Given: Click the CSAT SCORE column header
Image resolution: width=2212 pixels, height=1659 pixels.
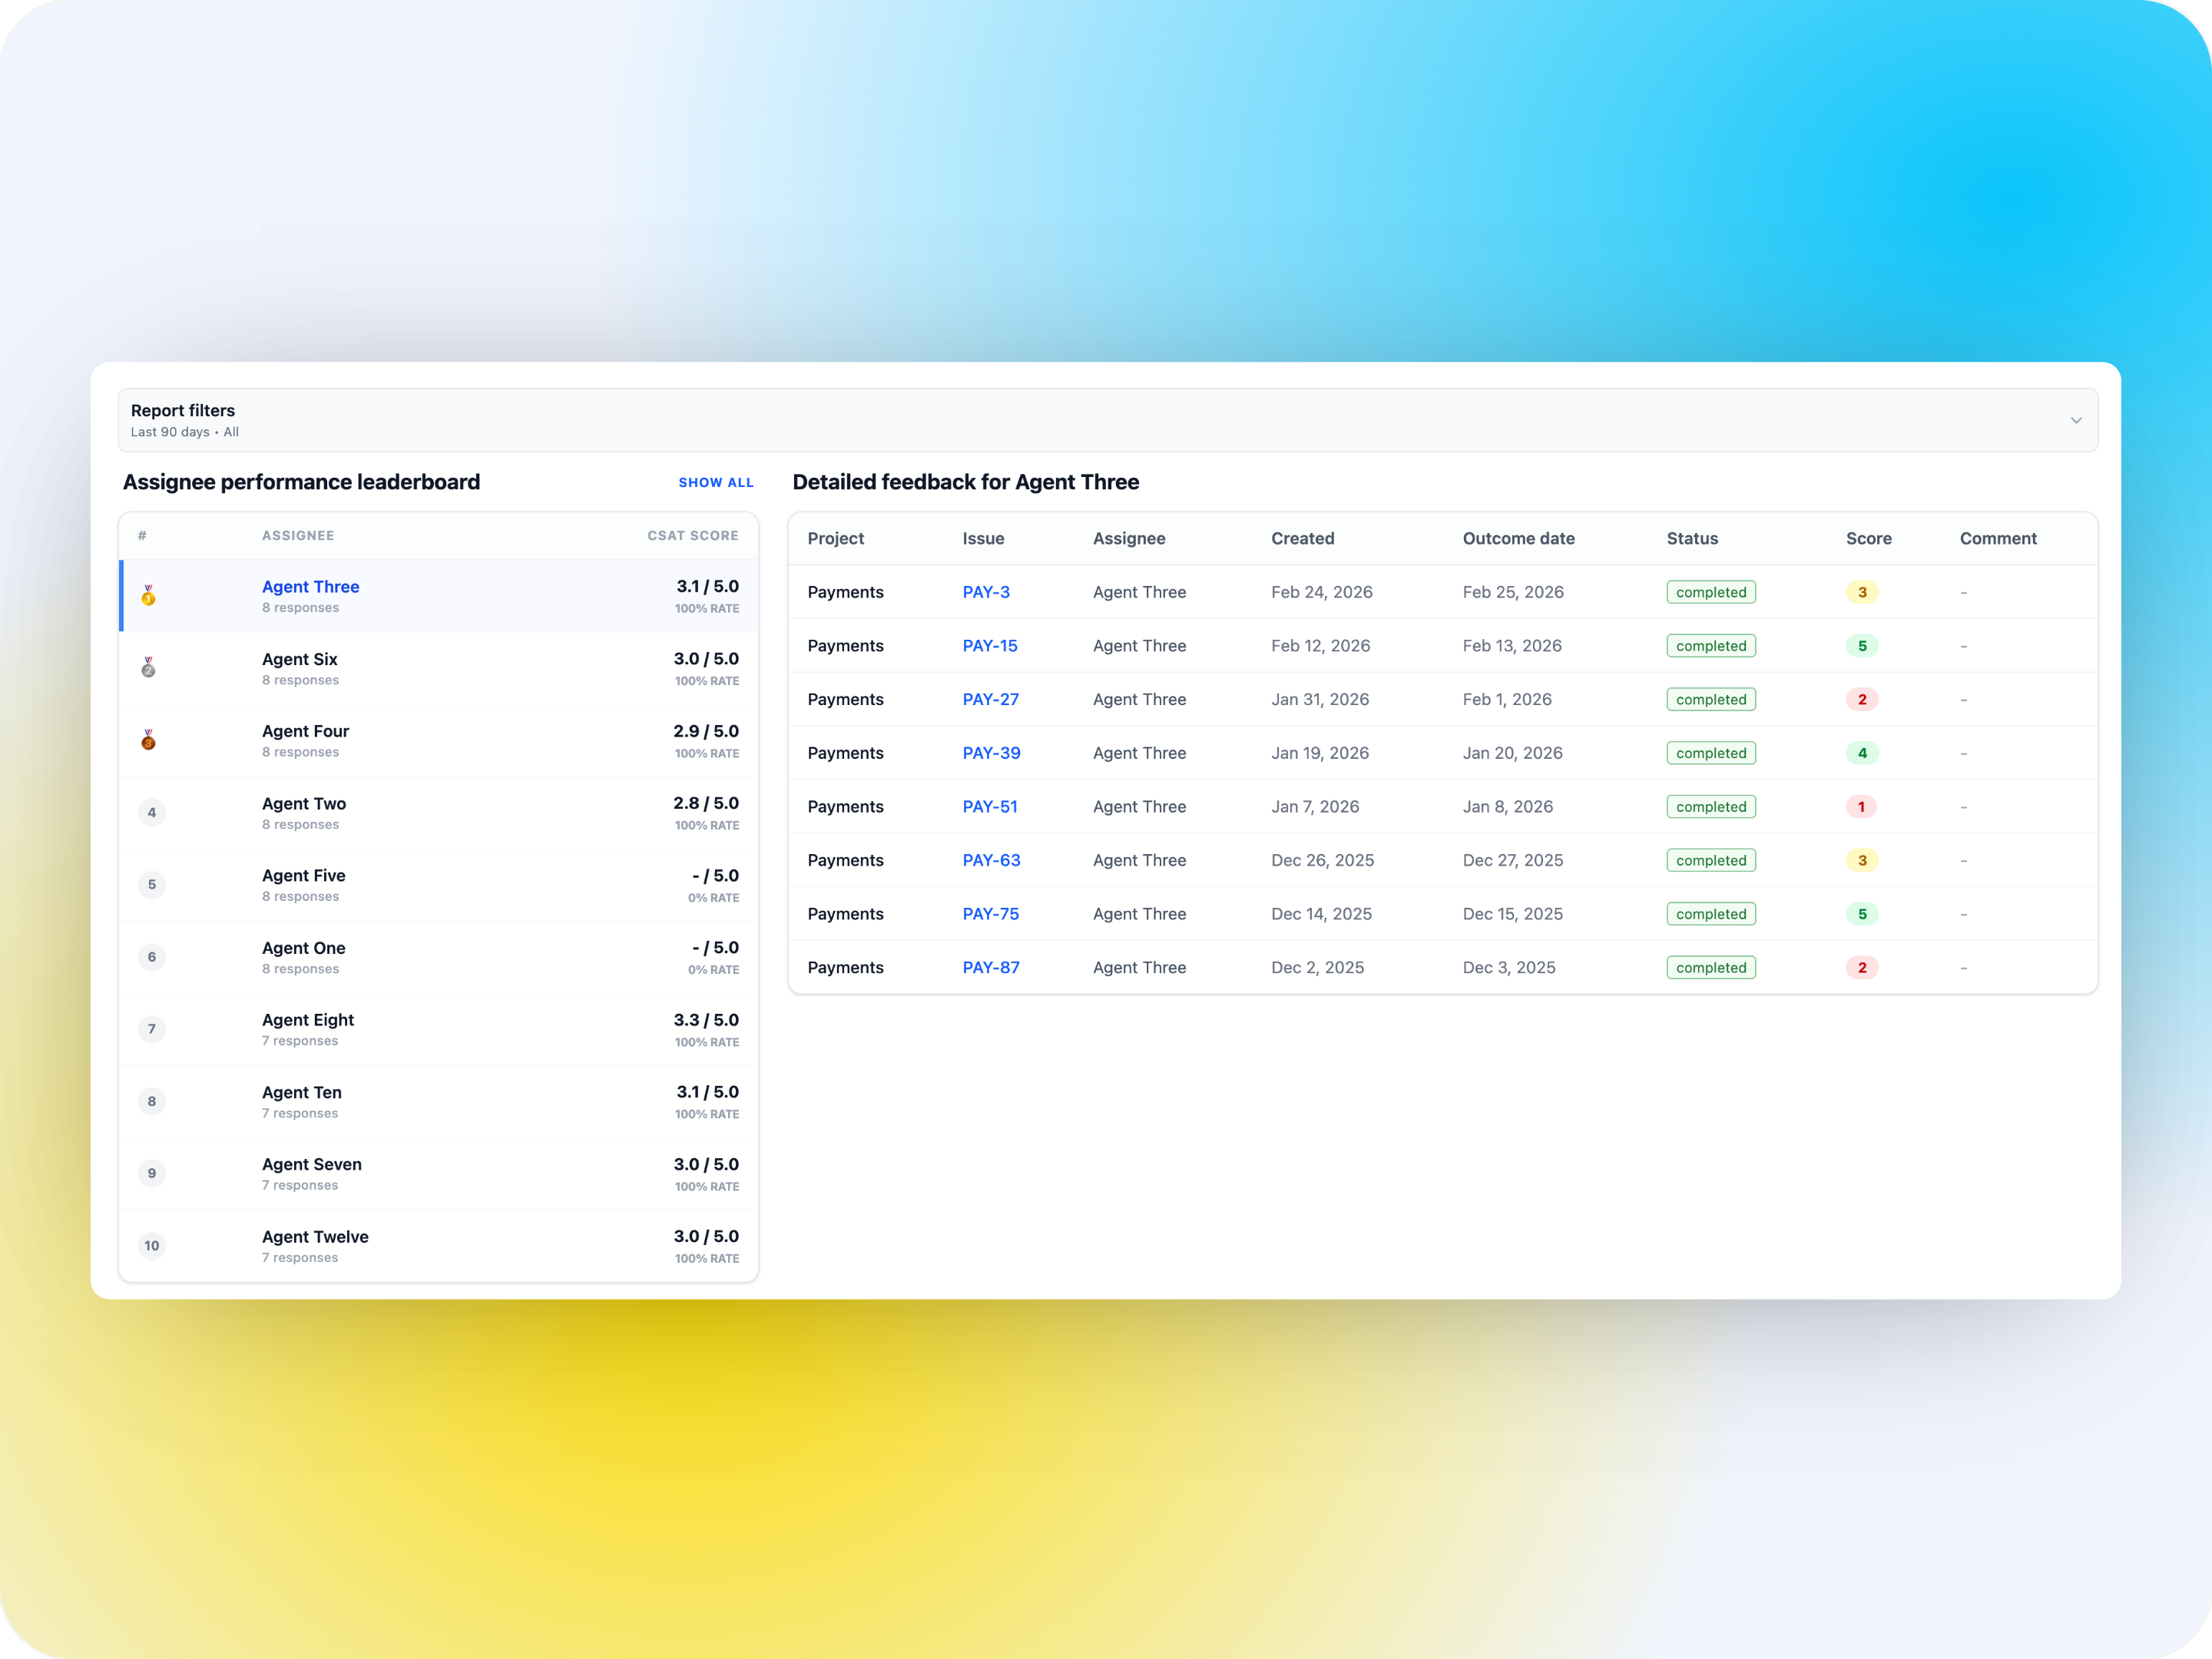Looking at the screenshot, I should tap(692, 536).
